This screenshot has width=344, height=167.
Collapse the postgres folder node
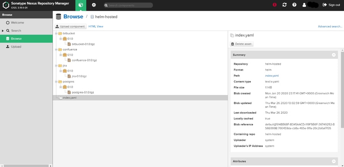click(x=56, y=82)
